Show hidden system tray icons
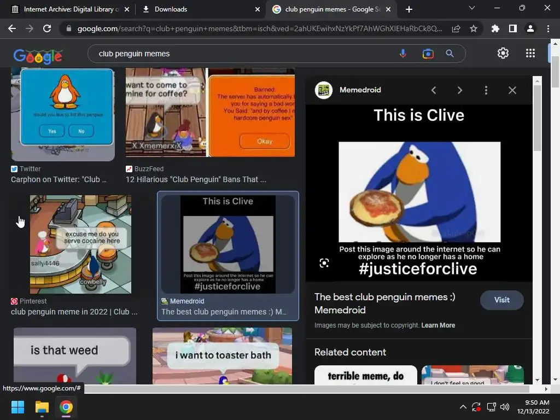 463,407
